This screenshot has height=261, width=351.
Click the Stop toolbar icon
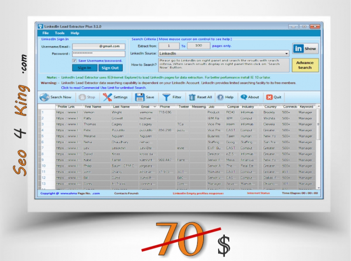[82, 97]
